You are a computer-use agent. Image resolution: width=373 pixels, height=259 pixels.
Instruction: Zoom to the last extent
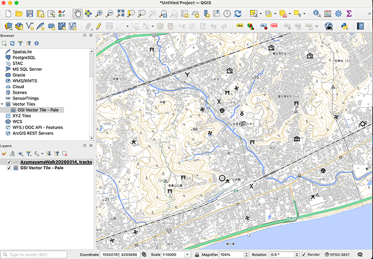pyautogui.click(x=163, y=13)
